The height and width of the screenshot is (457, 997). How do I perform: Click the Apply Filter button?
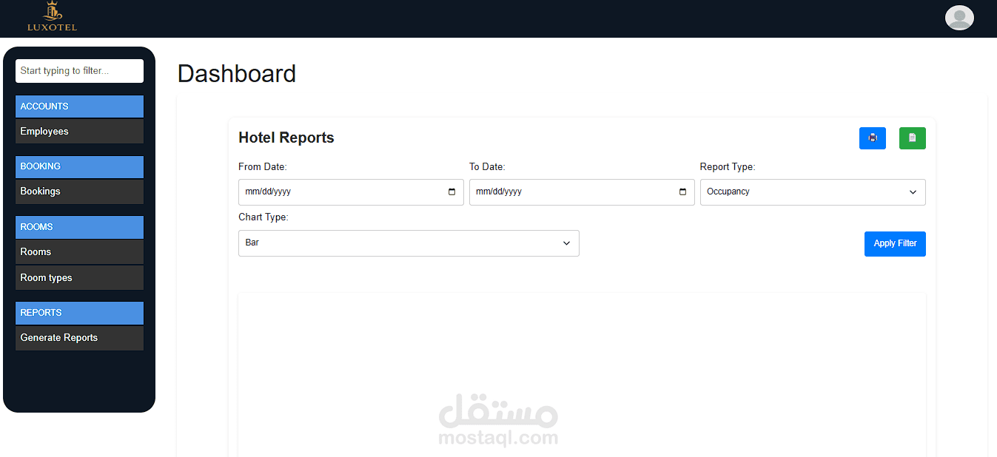click(895, 244)
